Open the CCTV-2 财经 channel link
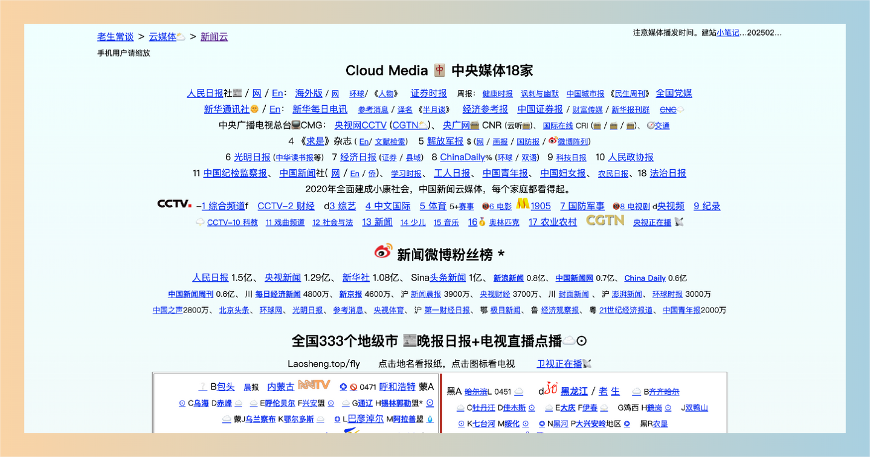This screenshot has height=457, width=870. [286, 206]
